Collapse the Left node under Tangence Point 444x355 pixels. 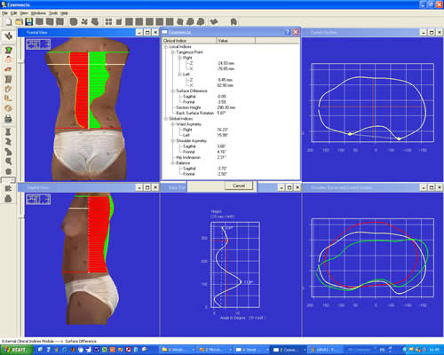coord(179,75)
